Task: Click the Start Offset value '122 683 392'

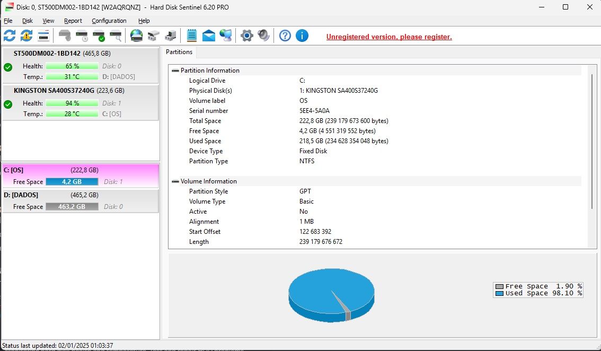Action: pos(315,232)
